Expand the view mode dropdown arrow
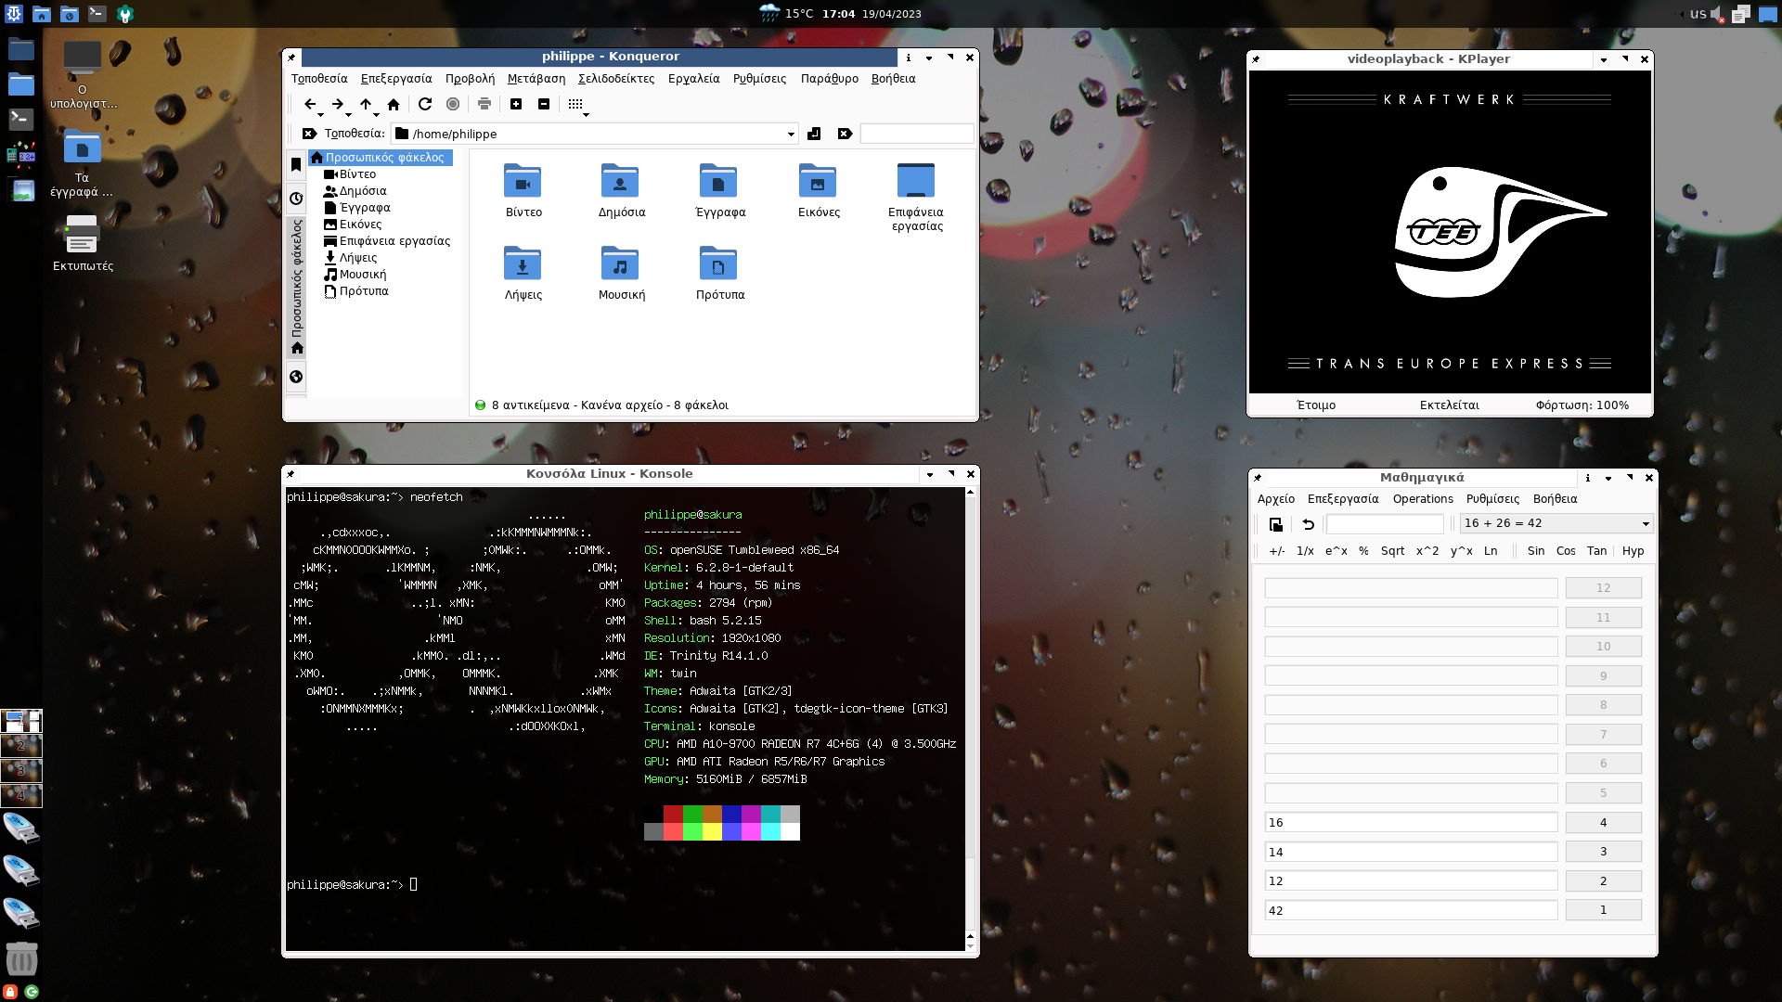1782x1002 pixels. tap(586, 114)
